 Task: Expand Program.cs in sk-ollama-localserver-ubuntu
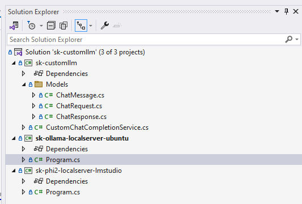click(23, 160)
